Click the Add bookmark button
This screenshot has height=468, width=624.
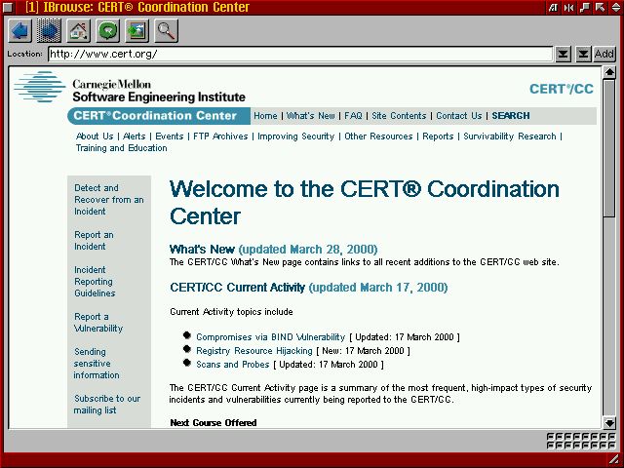pyautogui.click(x=604, y=54)
